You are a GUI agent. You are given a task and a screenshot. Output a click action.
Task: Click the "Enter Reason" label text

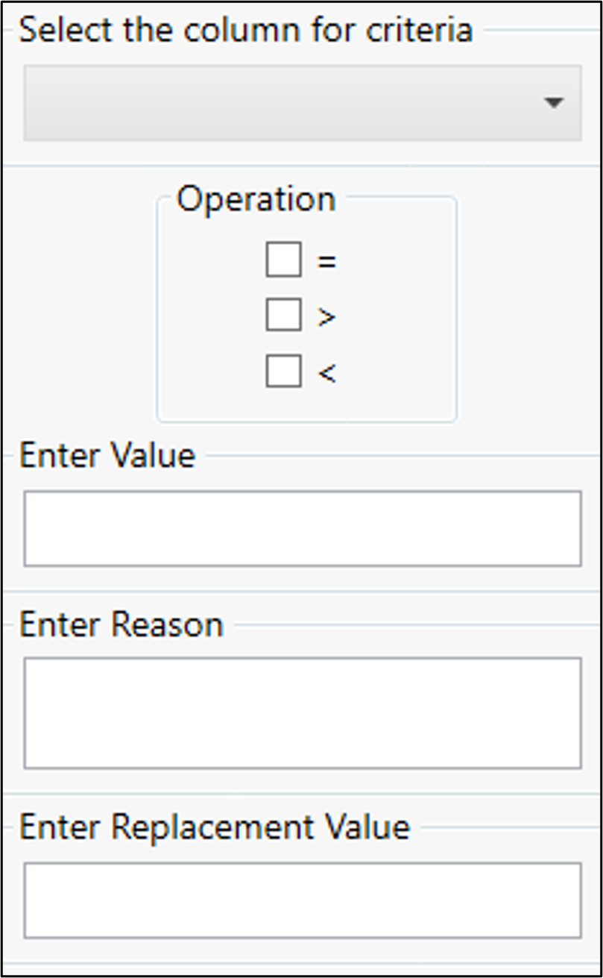click(121, 624)
